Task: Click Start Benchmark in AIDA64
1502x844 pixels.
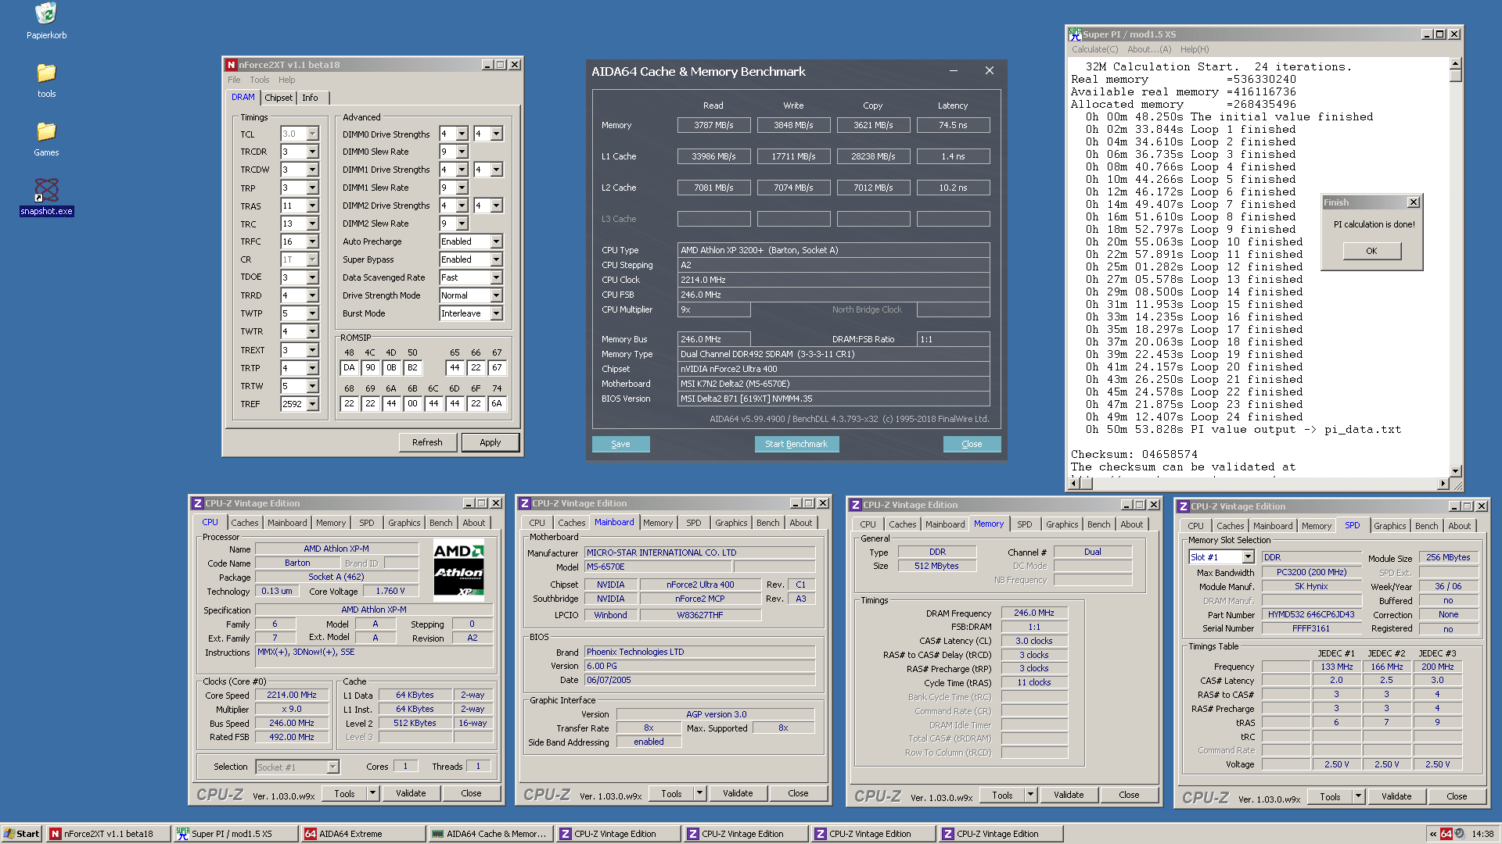Action: click(796, 444)
